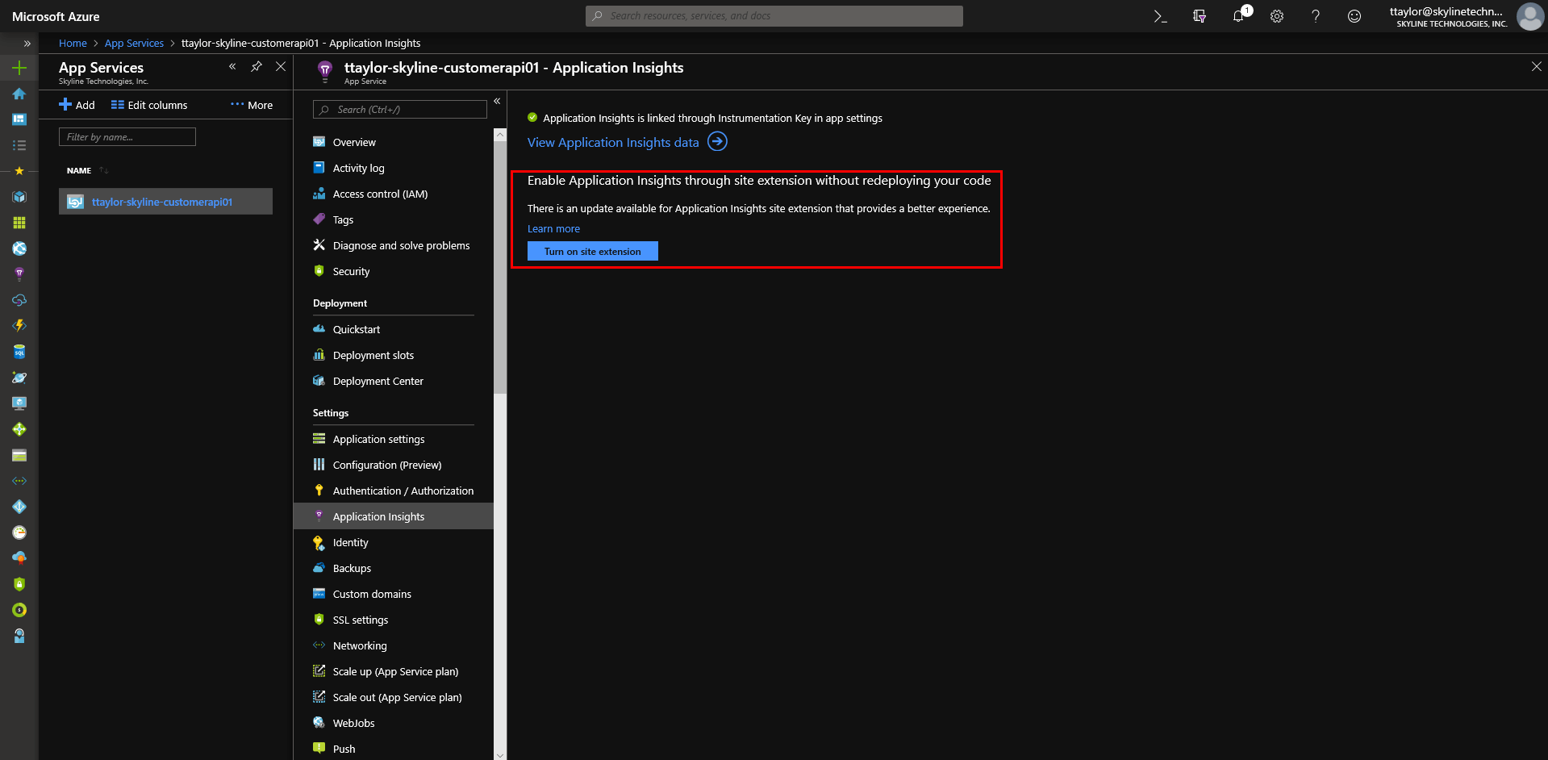Screen dimensions: 1548x760
Task: Open Storage accounts icon in sidebar
Action: (19, 455)
